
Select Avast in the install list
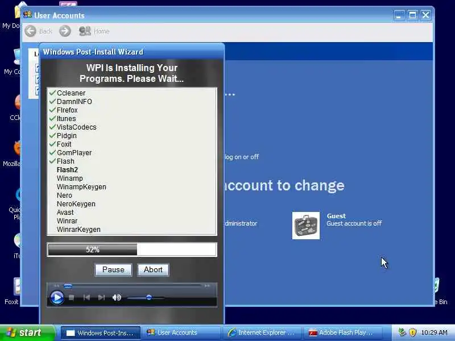[x=65, y=212]
